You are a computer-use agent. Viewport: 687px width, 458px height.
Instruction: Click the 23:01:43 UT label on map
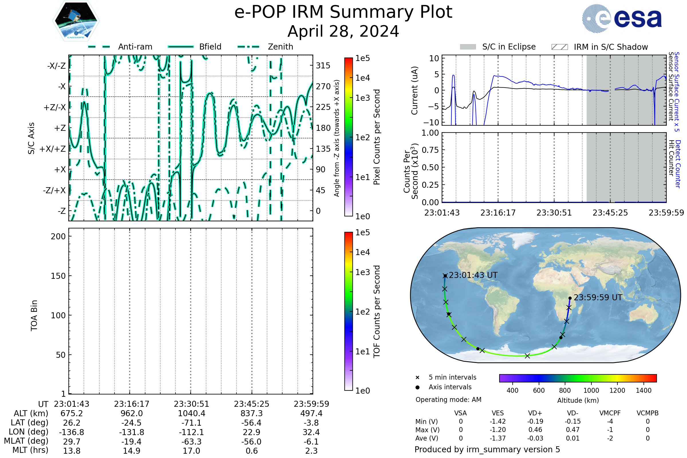[x=473, y=275]
